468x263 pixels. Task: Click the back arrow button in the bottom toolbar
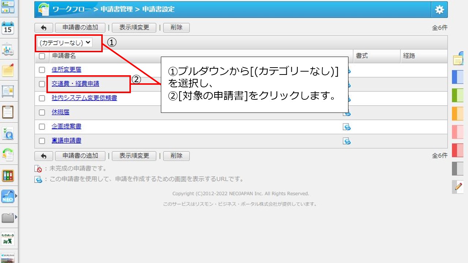tap(44, 156)
